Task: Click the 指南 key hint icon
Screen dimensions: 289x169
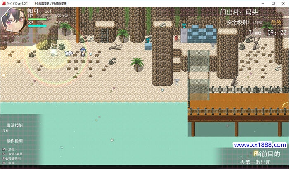Action: [4, 163]
